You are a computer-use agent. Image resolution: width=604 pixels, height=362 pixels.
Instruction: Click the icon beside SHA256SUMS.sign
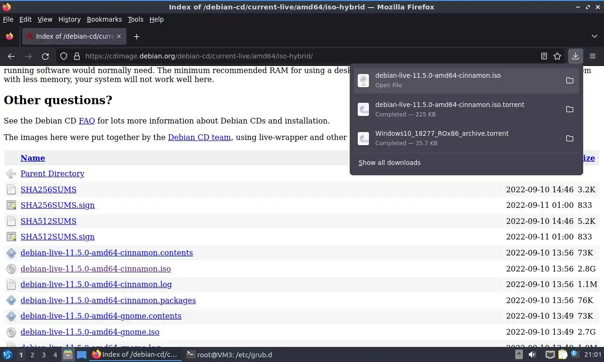(11, 206)
